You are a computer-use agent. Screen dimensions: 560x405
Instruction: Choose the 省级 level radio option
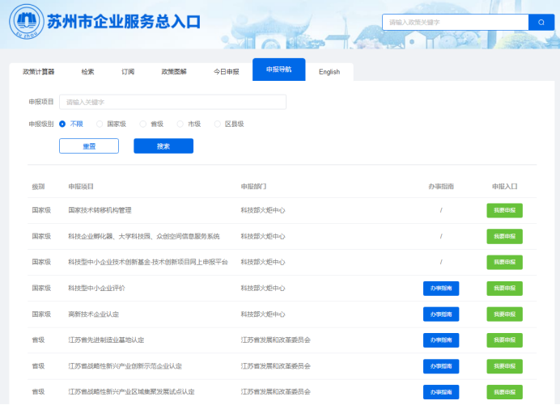point(143,124)
